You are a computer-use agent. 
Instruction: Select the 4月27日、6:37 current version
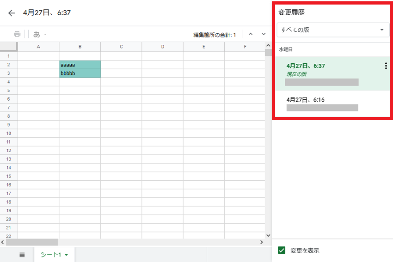click(x=332, y=73)
